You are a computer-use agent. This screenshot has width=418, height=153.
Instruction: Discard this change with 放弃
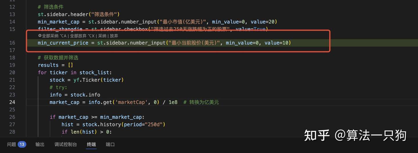[x=114, y=36]
